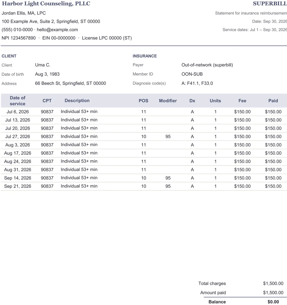
Task: Click POS 10 in the Jul 27 row
Action: click(143, 136)
